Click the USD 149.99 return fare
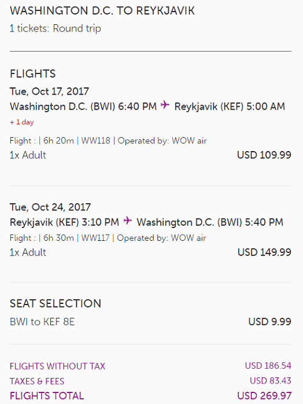The height and width of the screenshot is (404, 303). point(264,252)
